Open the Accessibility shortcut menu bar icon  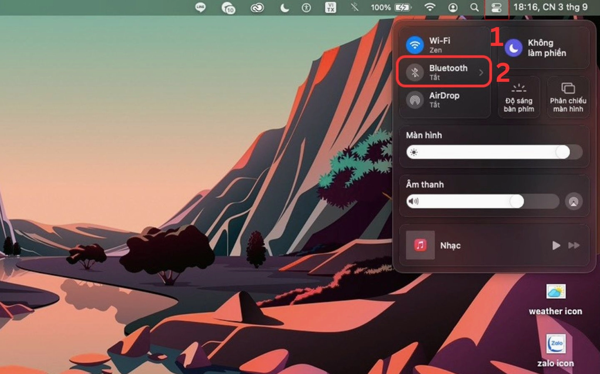click(306, 8)
